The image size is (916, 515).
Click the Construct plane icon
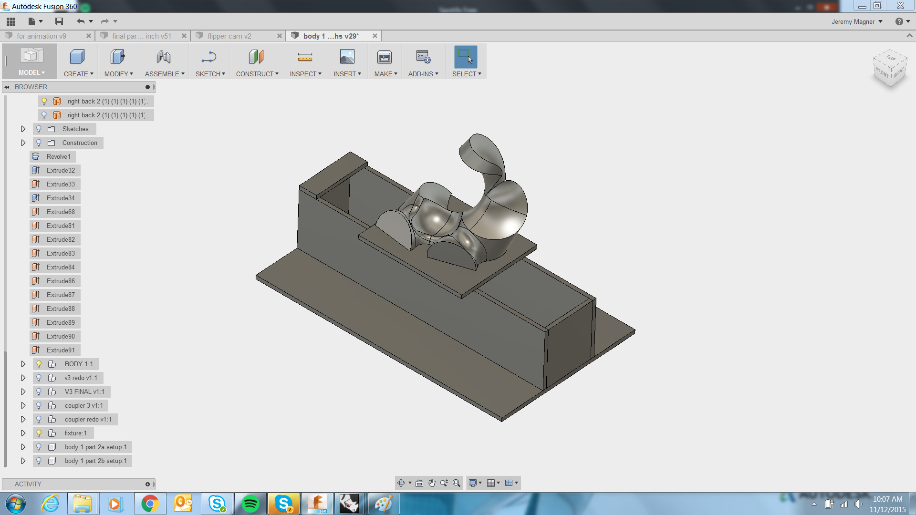point(256,57)
